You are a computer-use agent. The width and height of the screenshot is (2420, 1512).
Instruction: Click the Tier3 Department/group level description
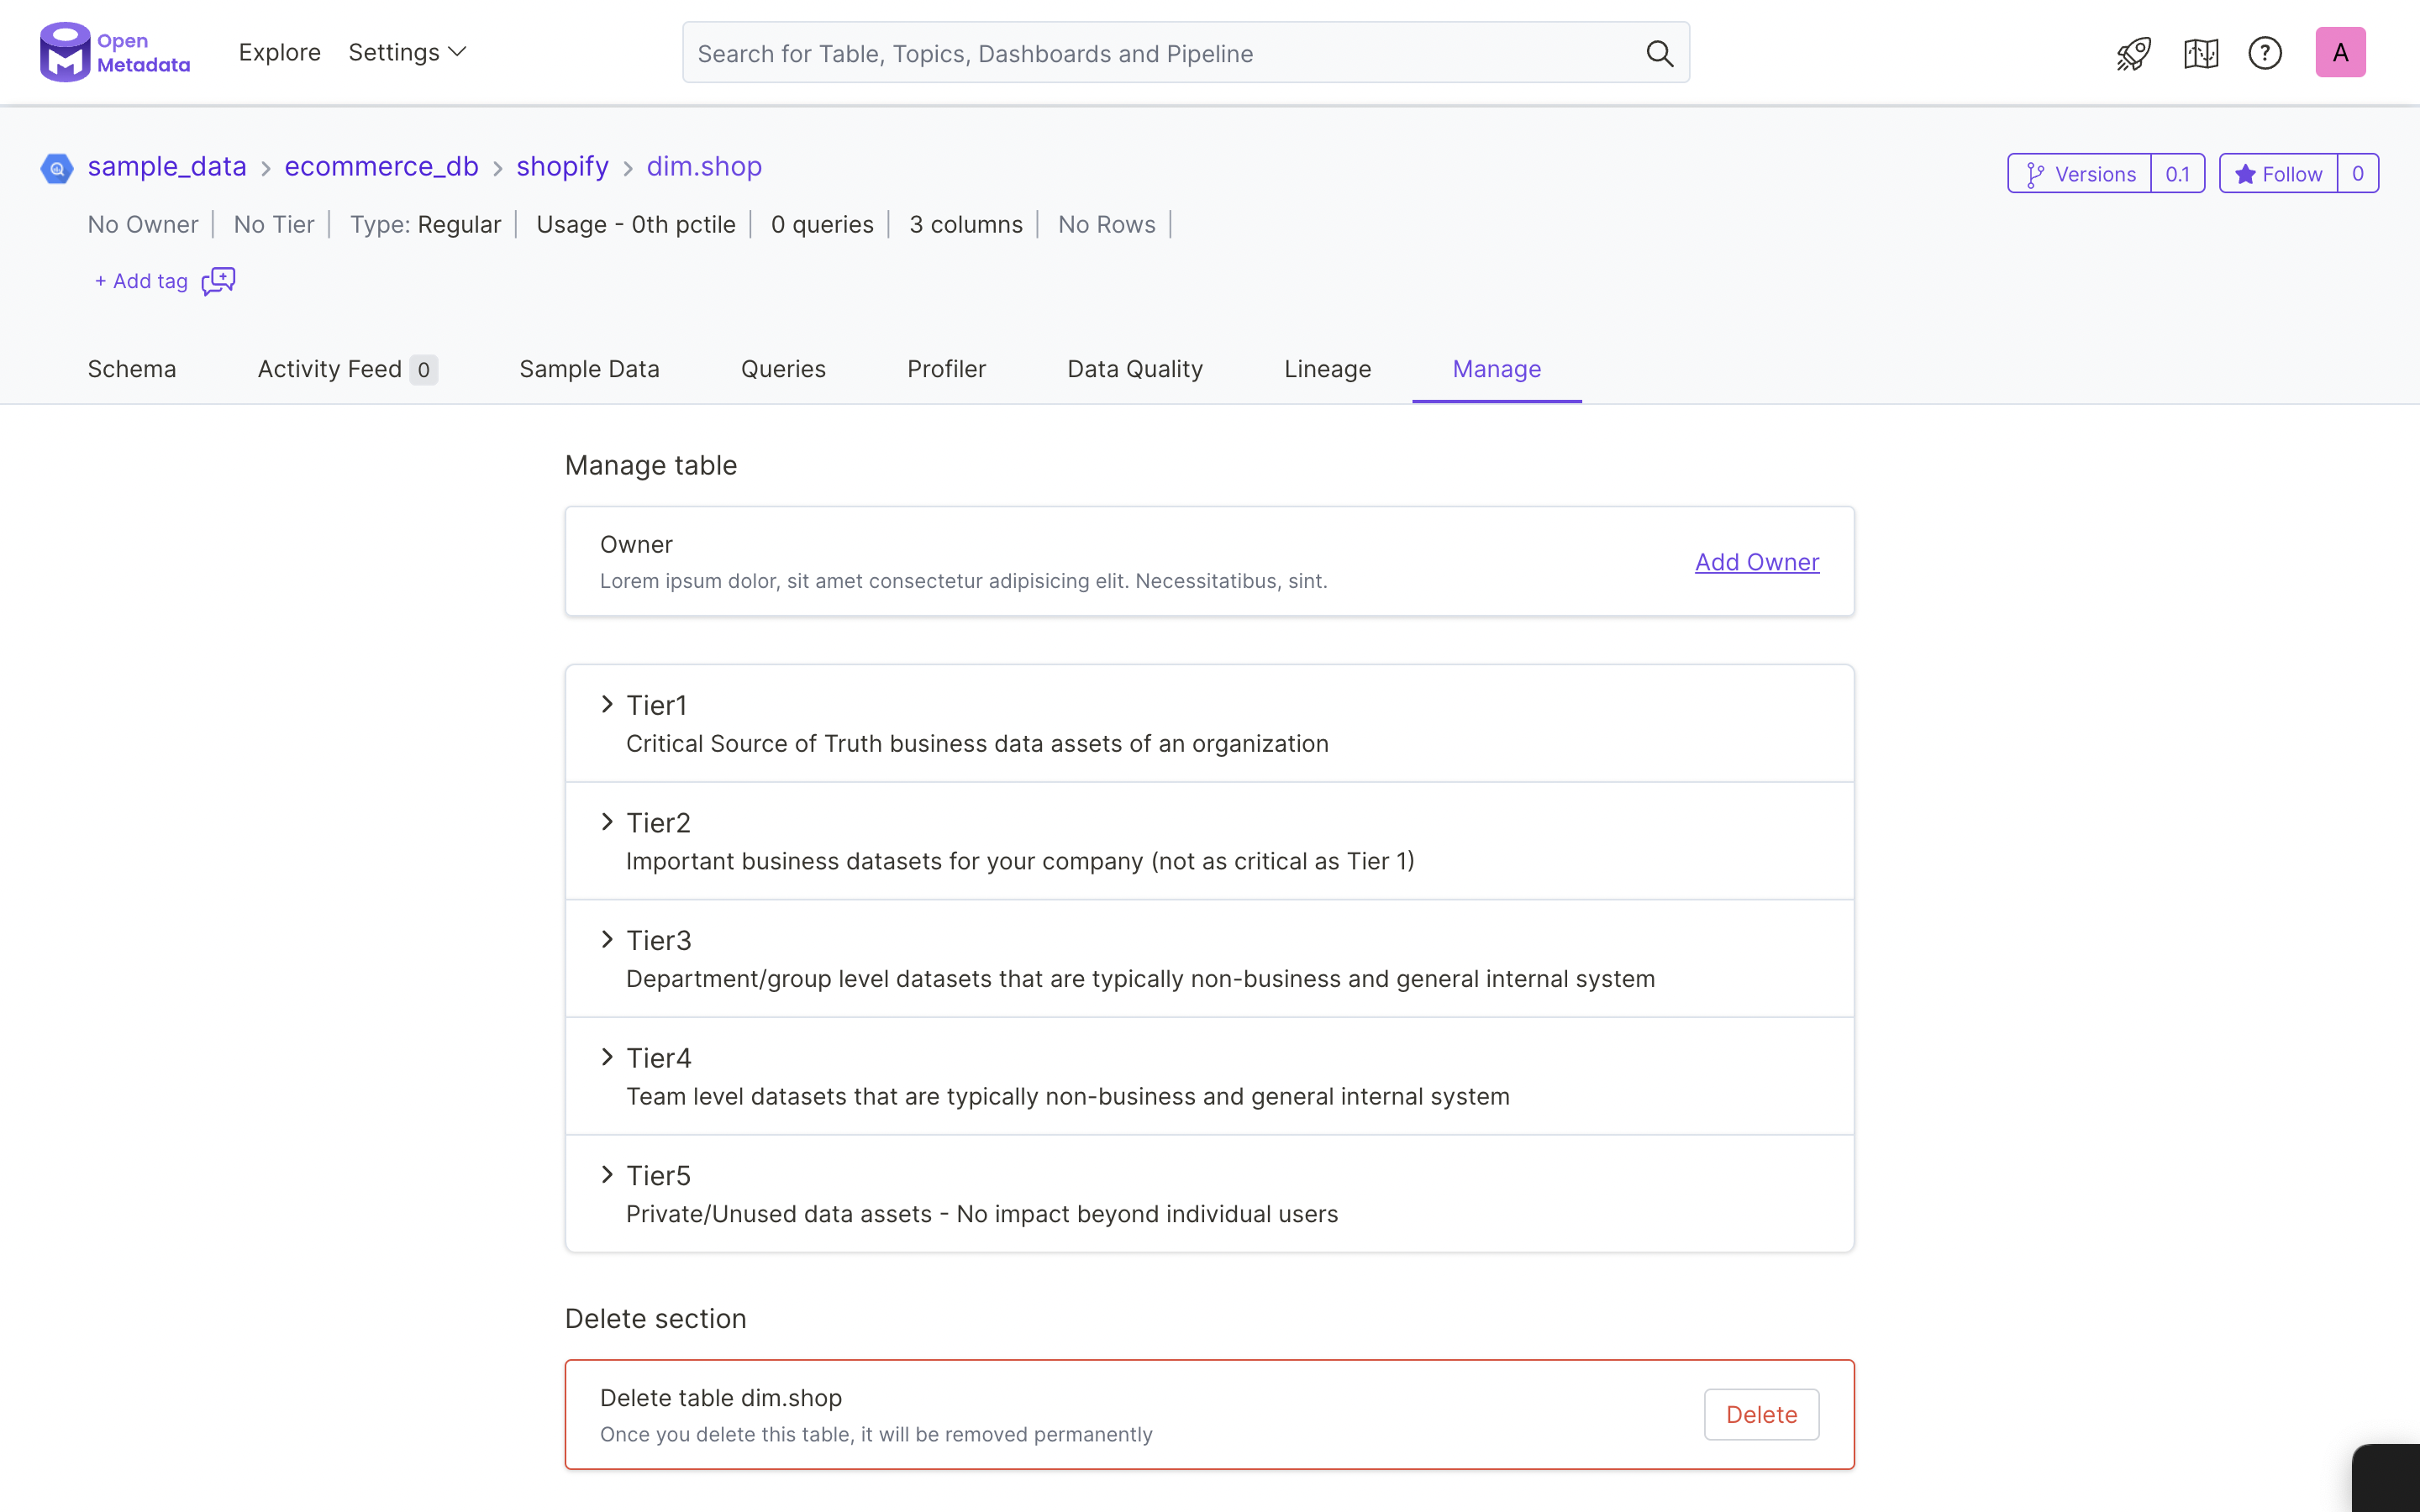click(x=1140, y=979)
